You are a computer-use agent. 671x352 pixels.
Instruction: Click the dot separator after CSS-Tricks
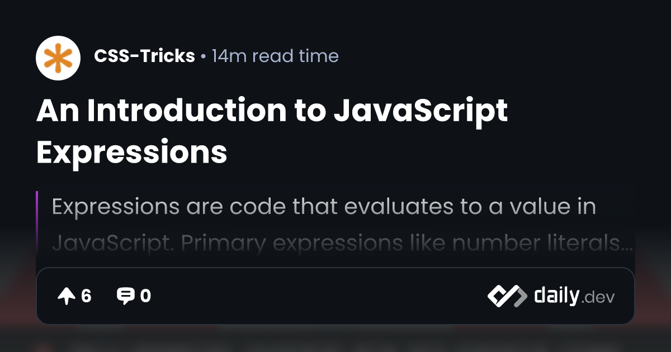(203, 57)
